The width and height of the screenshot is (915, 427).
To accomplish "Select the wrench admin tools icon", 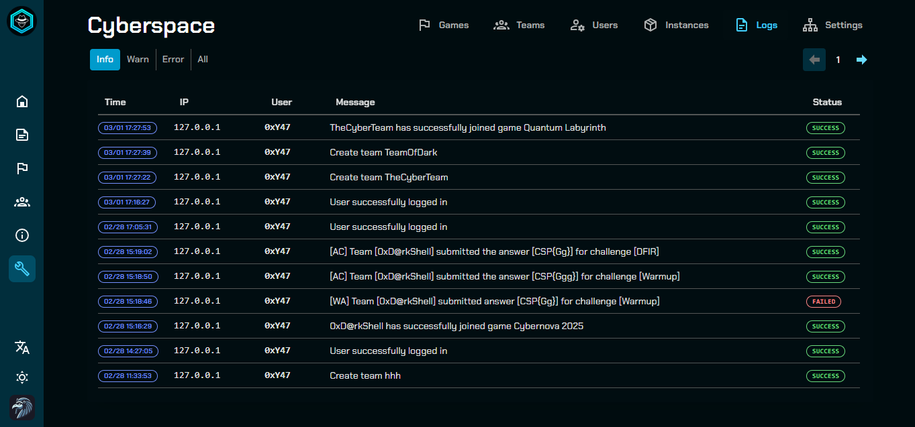I will click(21, 269).
